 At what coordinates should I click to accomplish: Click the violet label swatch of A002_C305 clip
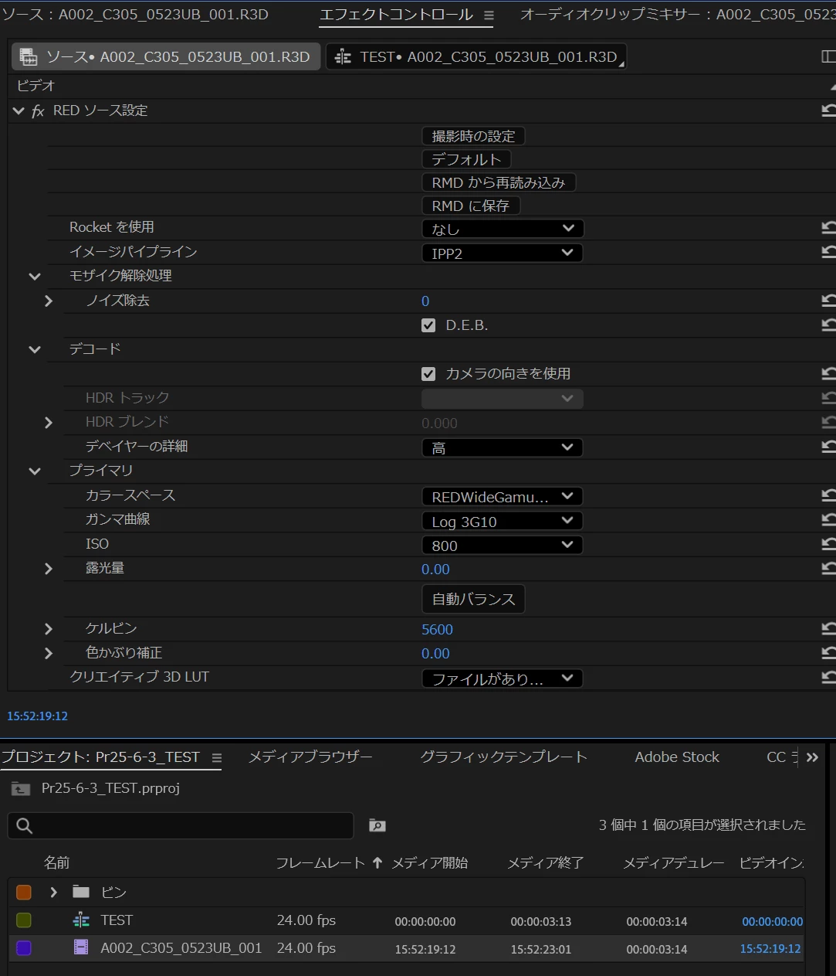coord(24,947)
